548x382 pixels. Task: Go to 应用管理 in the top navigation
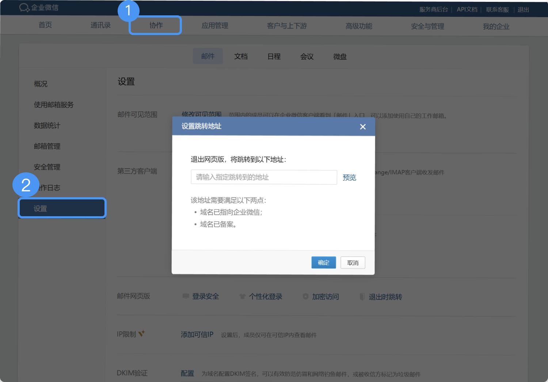(x=215, y=26)
